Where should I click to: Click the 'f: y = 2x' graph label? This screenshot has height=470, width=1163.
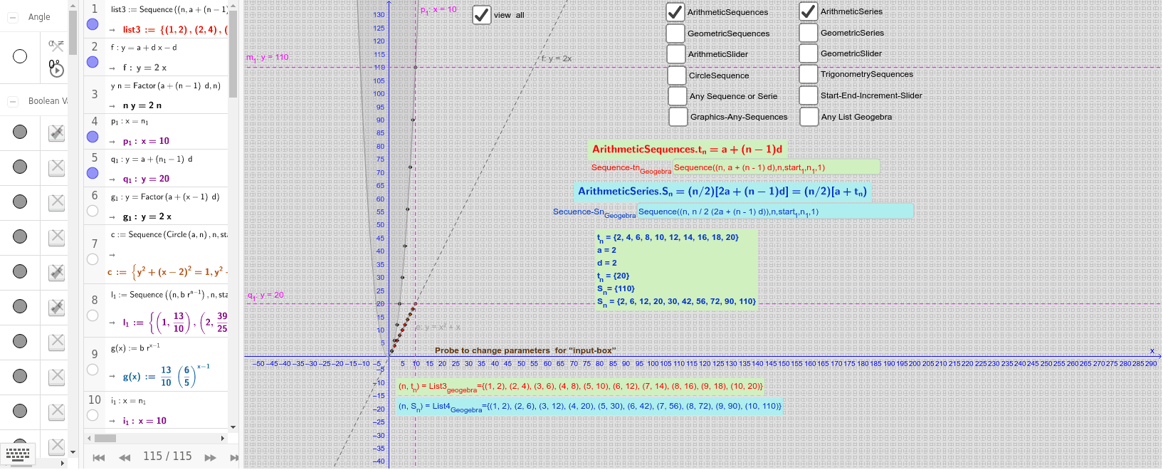point(556,58)
